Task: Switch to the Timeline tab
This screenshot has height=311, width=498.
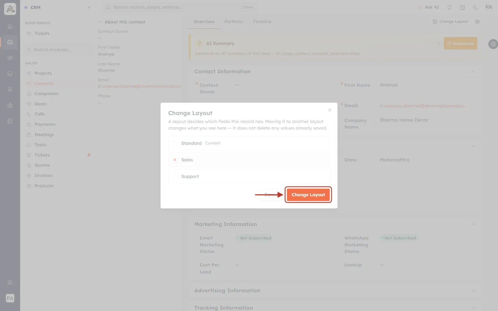Action: (x=262, y=21)
